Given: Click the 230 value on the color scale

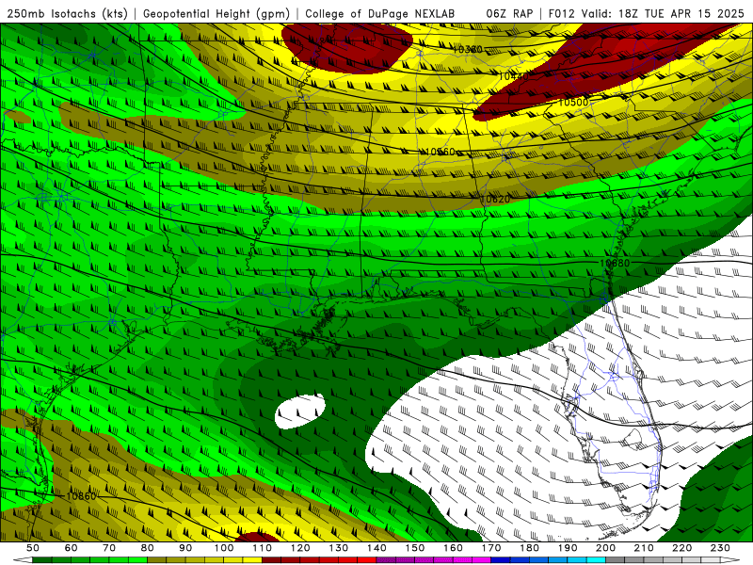Looking at the screenshot, I should click(x=720, y=548).
